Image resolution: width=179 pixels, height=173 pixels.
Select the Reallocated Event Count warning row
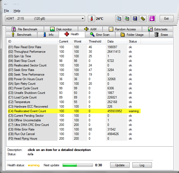74,111
